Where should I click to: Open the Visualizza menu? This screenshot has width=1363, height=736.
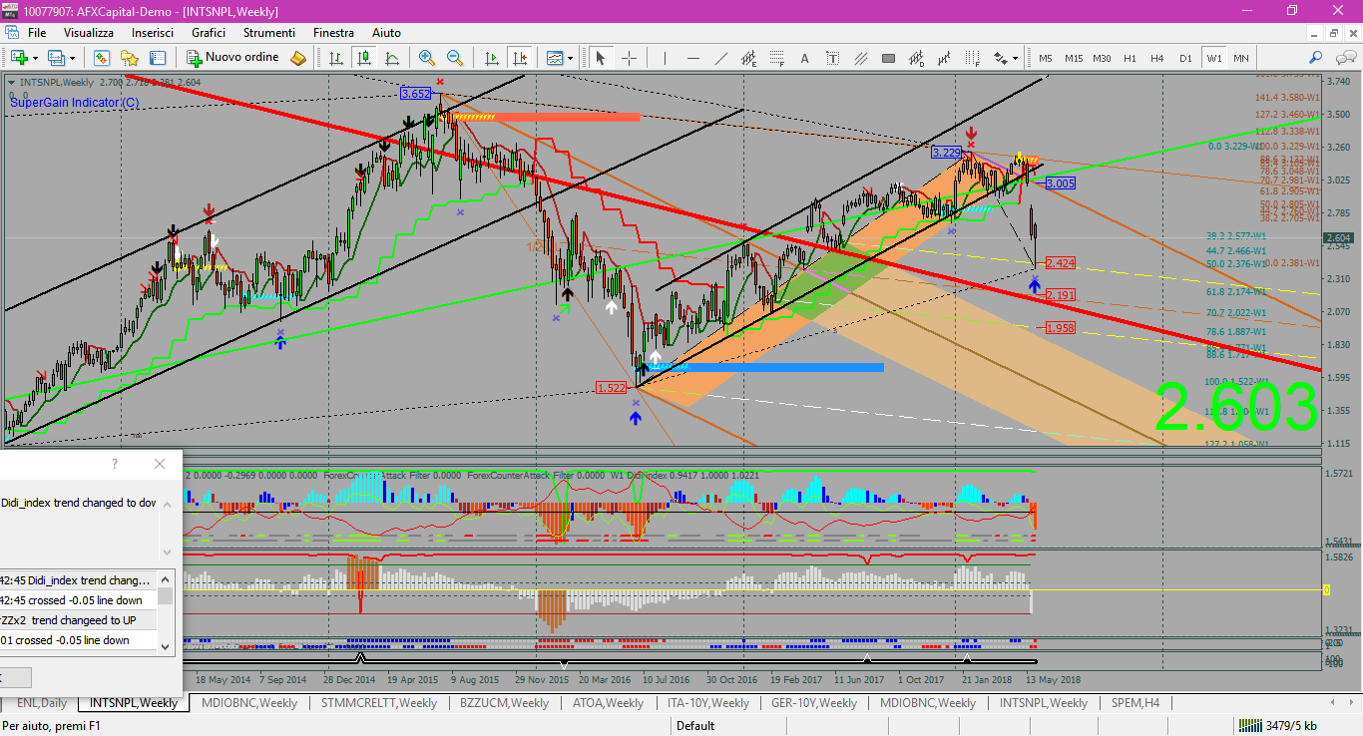click(89, 33)
